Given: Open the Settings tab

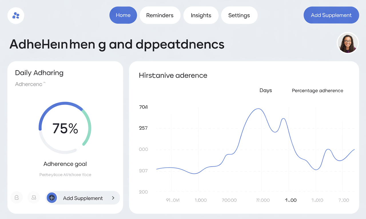Looking at the screenshot, I should [239, 15].
